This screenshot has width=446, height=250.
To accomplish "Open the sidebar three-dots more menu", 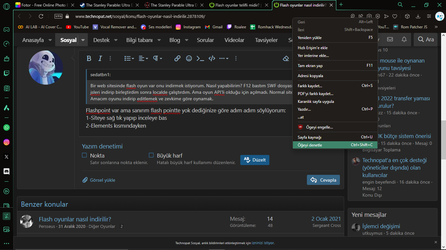I will coord(7,243).
